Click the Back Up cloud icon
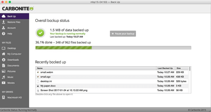 4,16
